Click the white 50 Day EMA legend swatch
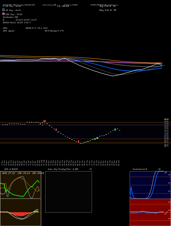Viewport: 171px width, 226px height. (x=3, y=10)
